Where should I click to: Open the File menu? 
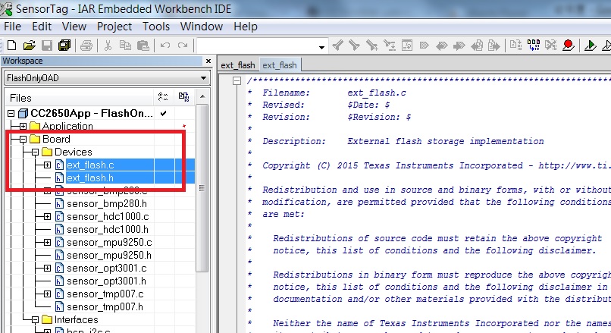coord(12,27)
